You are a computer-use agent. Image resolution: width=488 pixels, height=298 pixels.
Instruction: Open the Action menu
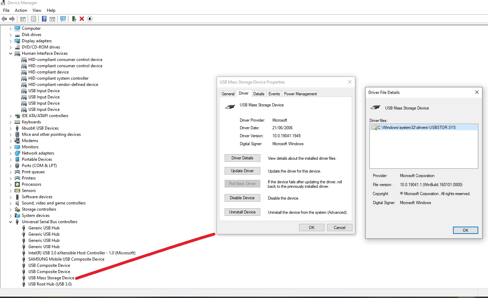(x=21, y=10)
